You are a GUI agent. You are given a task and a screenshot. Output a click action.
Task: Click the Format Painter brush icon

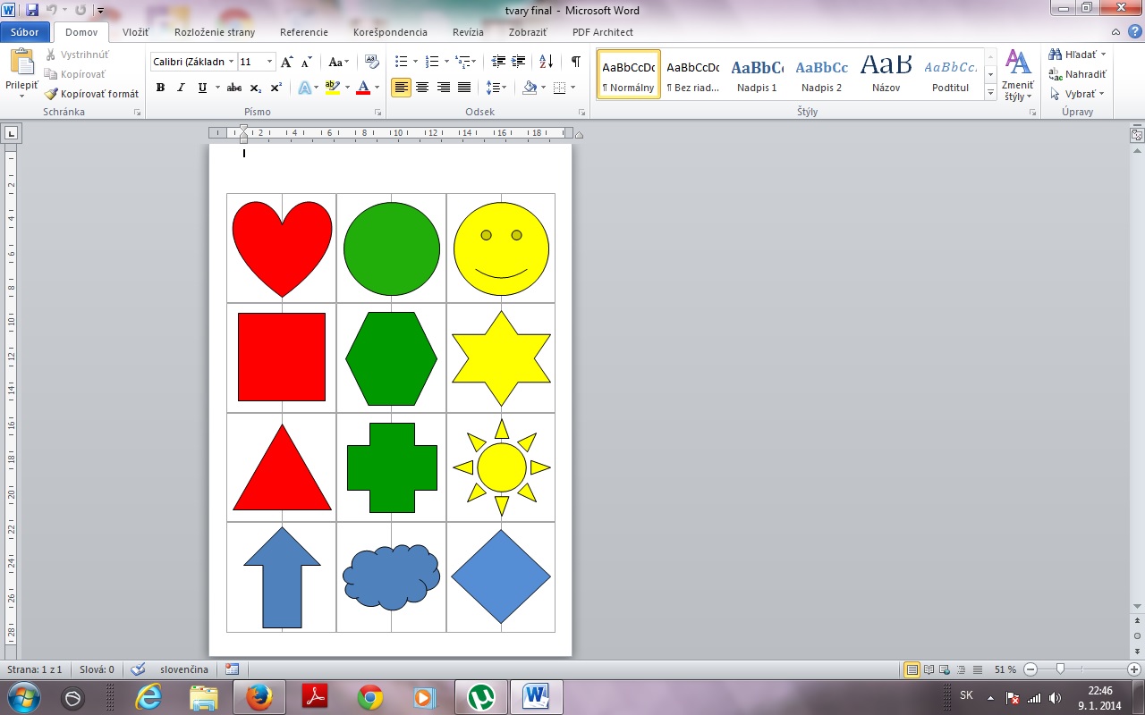52,94
